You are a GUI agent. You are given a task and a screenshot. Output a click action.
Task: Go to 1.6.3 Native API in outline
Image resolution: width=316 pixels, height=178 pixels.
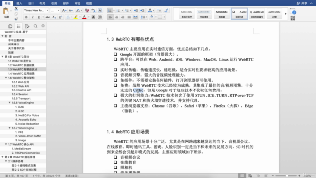[21, 90]
